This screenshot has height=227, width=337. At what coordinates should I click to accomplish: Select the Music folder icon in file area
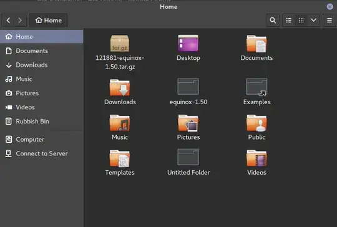120,123
